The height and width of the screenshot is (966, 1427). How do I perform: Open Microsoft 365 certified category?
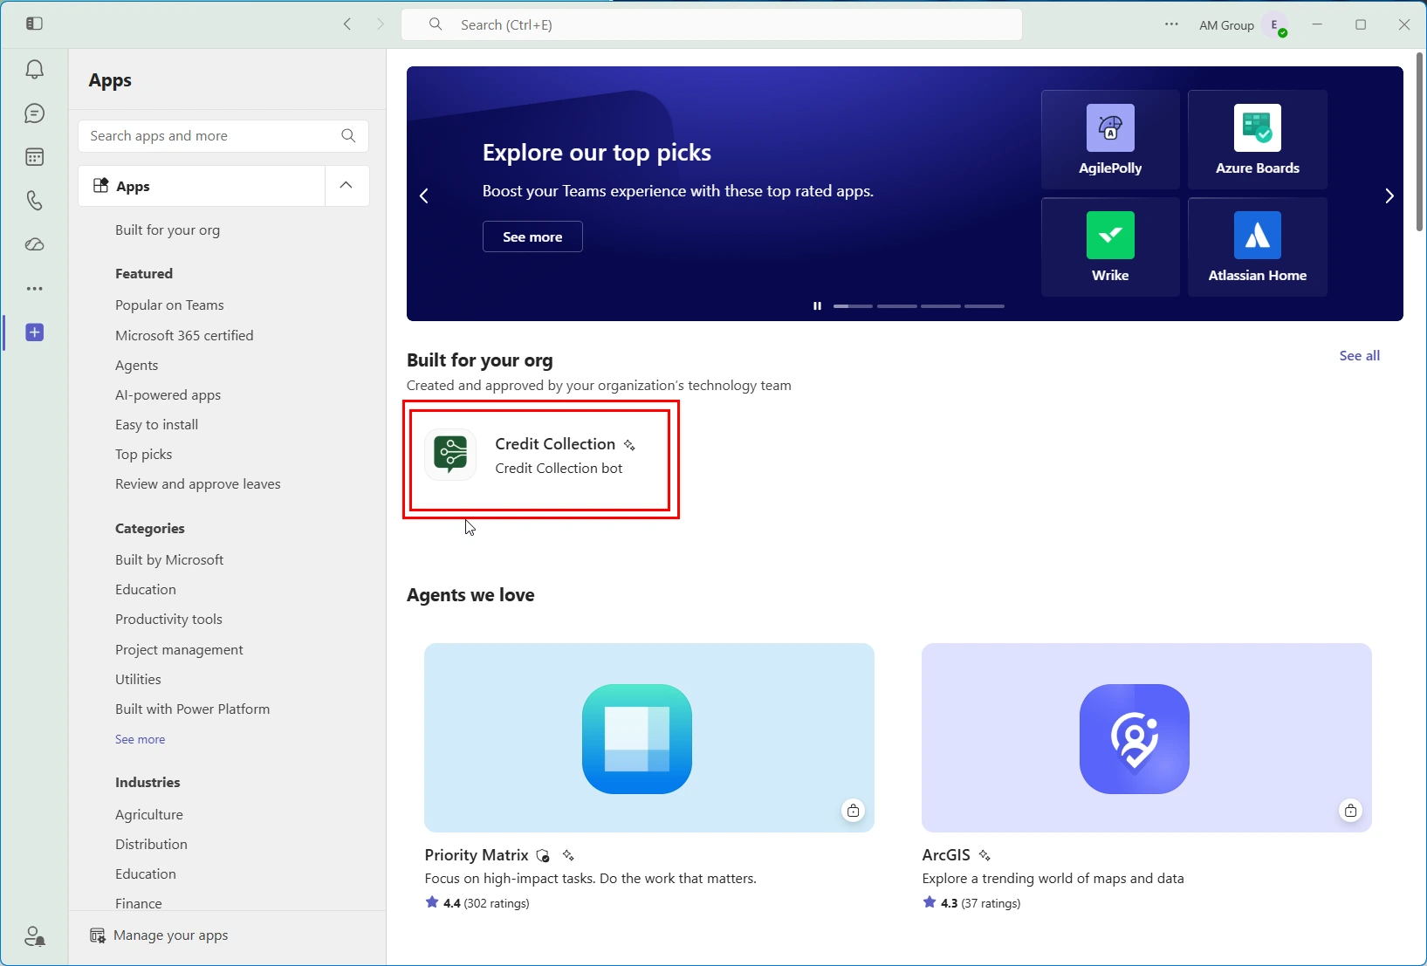pos(184,336)
